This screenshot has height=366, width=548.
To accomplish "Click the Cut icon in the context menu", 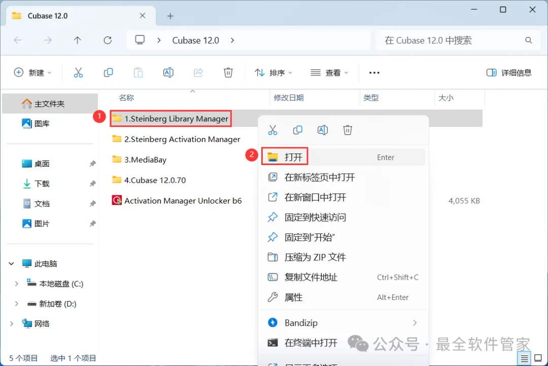I will pos(272,130).
